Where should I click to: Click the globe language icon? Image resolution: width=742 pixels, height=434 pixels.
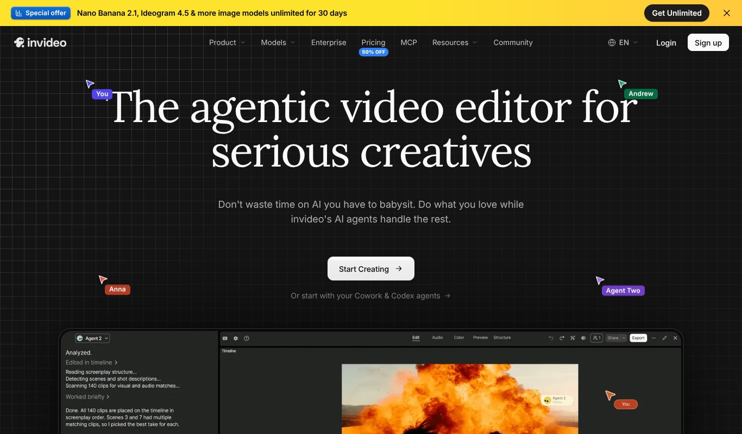612,42
